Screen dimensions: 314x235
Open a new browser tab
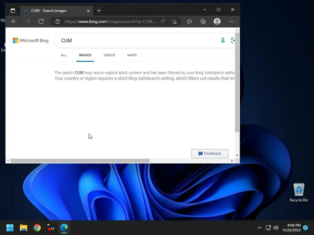click(x=99, y=11)
